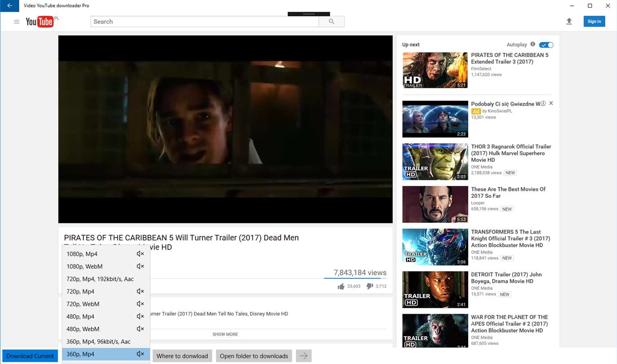Click the thumbs down dislike icon
Image resolution: width=617 pixels, height=364 pixels.
(x=370, y=286)
